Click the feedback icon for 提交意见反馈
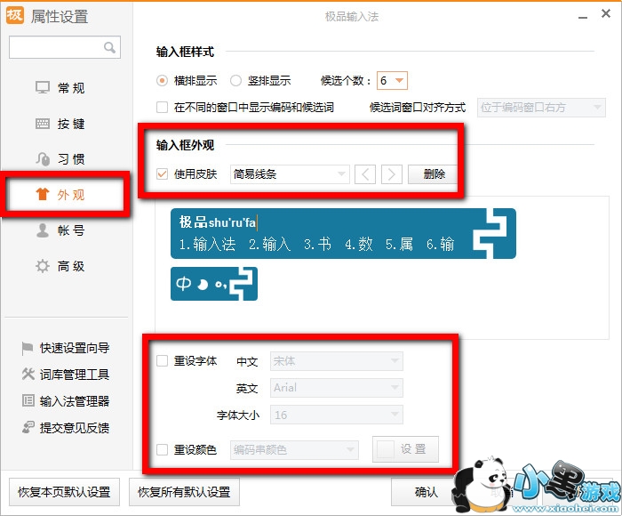This screenshot has height=516, width=622. pyautogui.click(x=28, y=427)
